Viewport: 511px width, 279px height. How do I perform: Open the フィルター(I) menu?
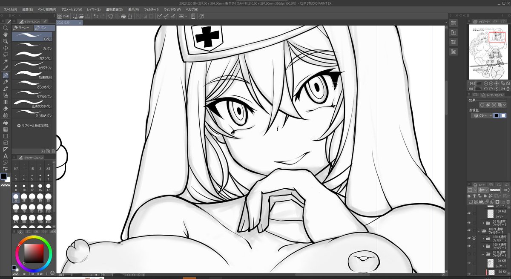[151, 9]
